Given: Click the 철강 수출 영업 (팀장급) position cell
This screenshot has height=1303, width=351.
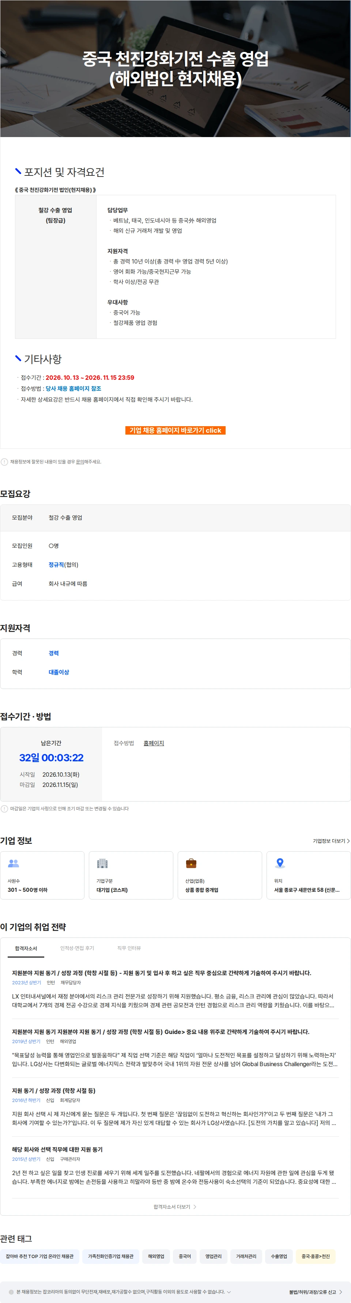Looking at the screenshot, I should click(56, 266).
